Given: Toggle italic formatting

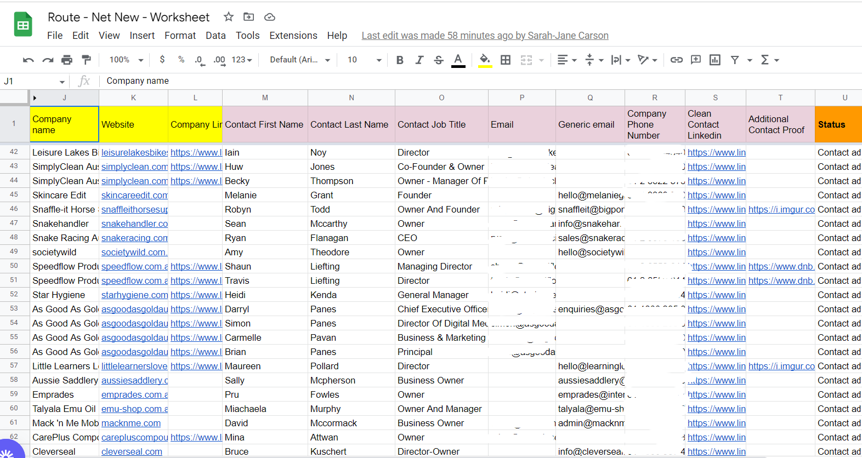Looking at the screenshot, I should (x=419, y=60).
